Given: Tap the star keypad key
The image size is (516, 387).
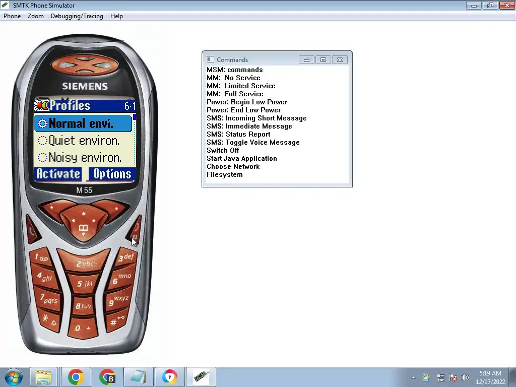Looking at the screenshot, I should tap(50, 320).
